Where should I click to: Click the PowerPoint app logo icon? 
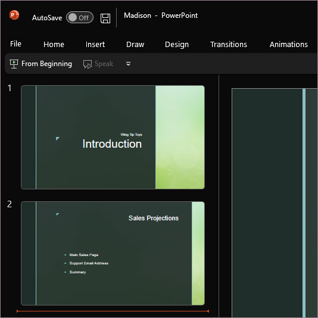coord(14,15)
